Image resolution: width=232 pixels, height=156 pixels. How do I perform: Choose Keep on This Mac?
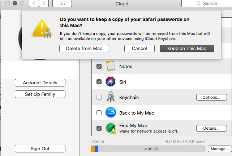tap(187, 49)
